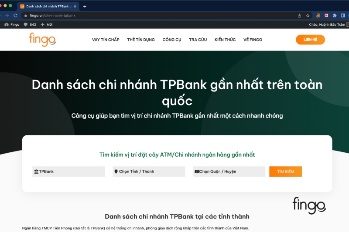The height and width of the screenshot is (232, 349).
Task: Click the Mới new item in admin bar
Action: [47, 25]
